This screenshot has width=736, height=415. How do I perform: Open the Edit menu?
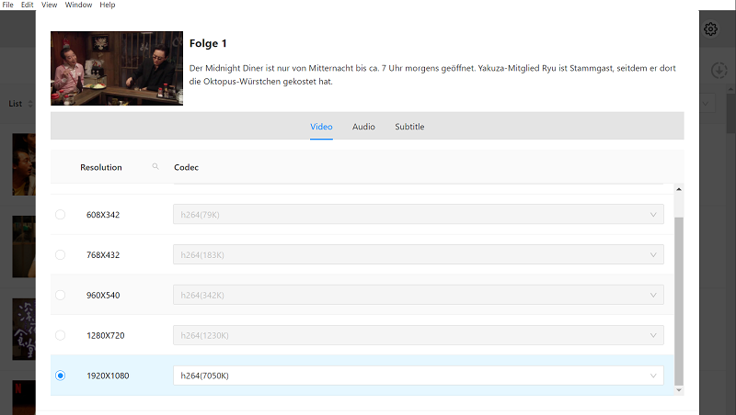pyautogui.click(x=28, y=5)
